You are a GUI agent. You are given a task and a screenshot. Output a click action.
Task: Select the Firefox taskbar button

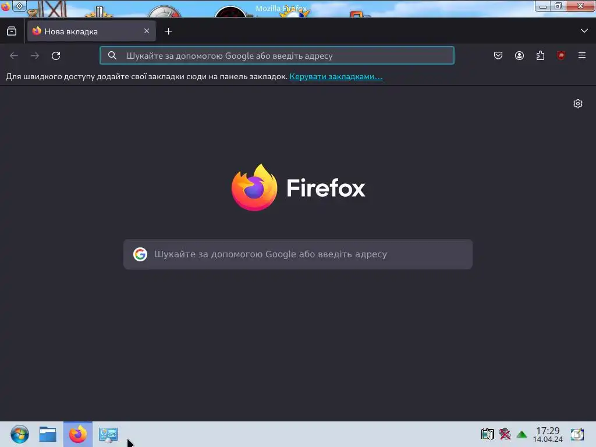click(x=78, y=434)
